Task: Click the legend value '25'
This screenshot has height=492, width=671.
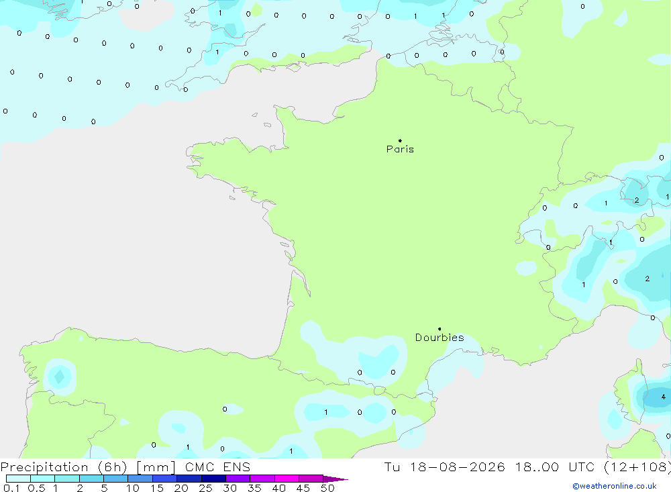Action: pos(206,488)
